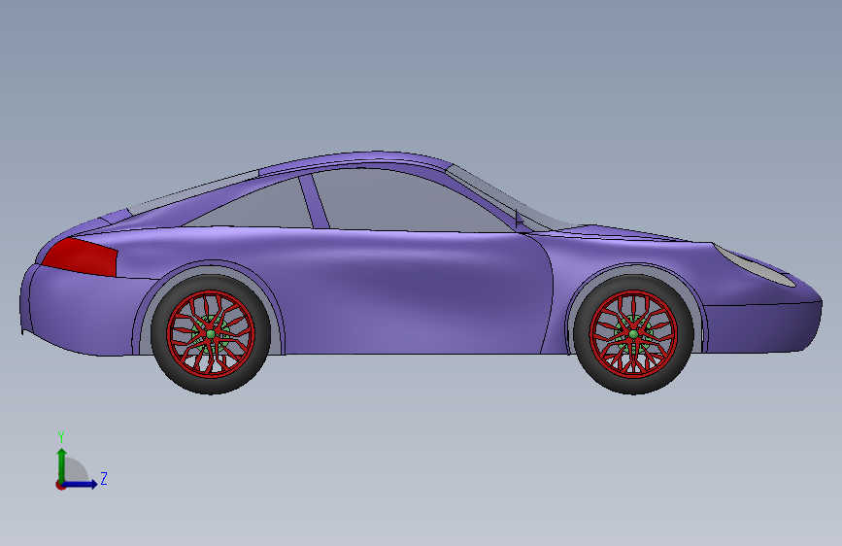Select the front tire's black rubber
The height and width of the screenshot is (546, 842).
point(633,387)
